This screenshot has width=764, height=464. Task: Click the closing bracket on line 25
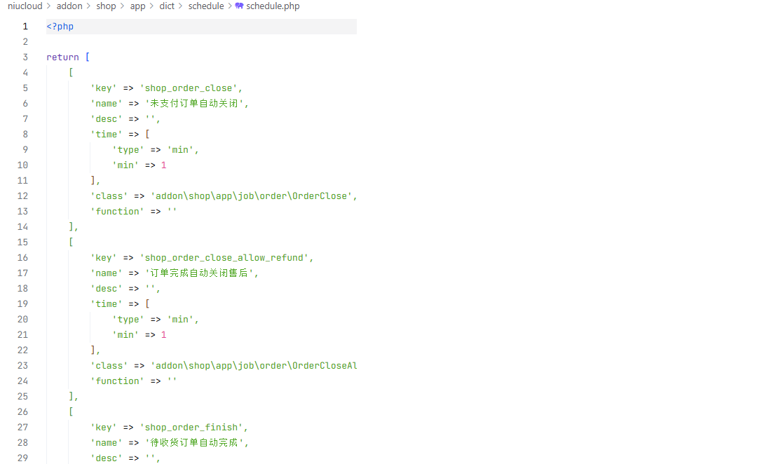[x=71, y=396]
